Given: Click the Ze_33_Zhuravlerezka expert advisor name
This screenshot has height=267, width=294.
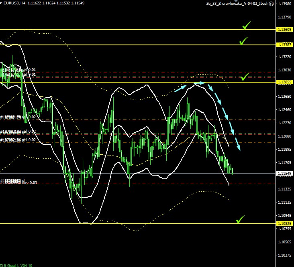Looking at the screenshot, I should click(236, 4).
